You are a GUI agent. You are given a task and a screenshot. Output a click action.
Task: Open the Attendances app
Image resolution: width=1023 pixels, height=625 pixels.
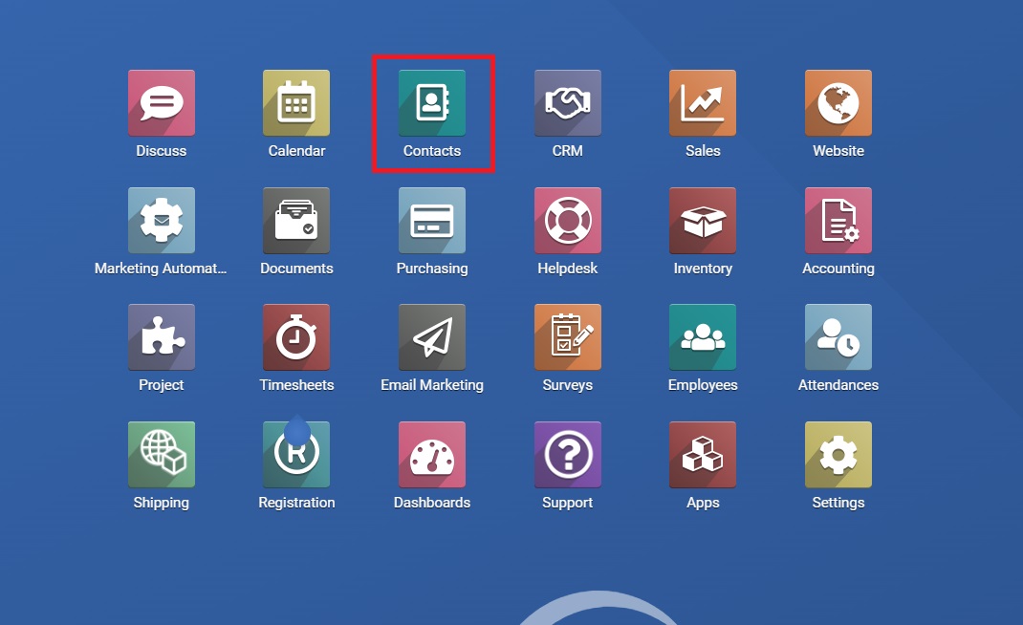coord(838,337)
